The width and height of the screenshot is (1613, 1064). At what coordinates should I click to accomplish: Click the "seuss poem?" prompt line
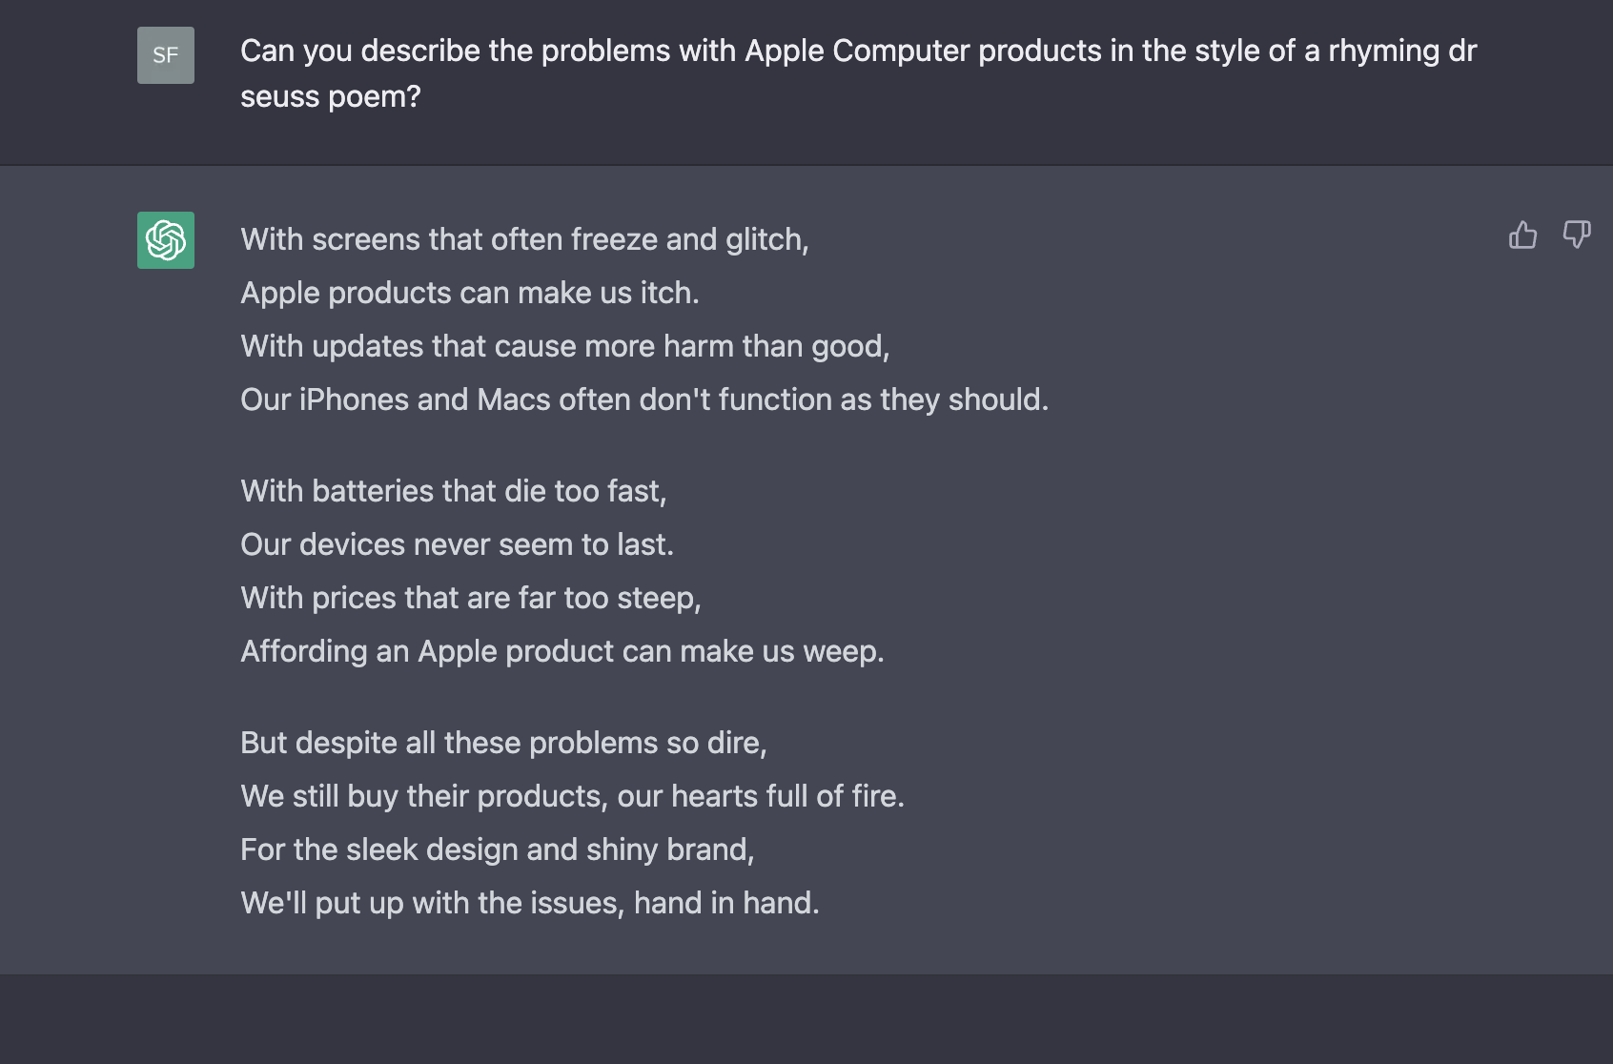click(330, 96)
